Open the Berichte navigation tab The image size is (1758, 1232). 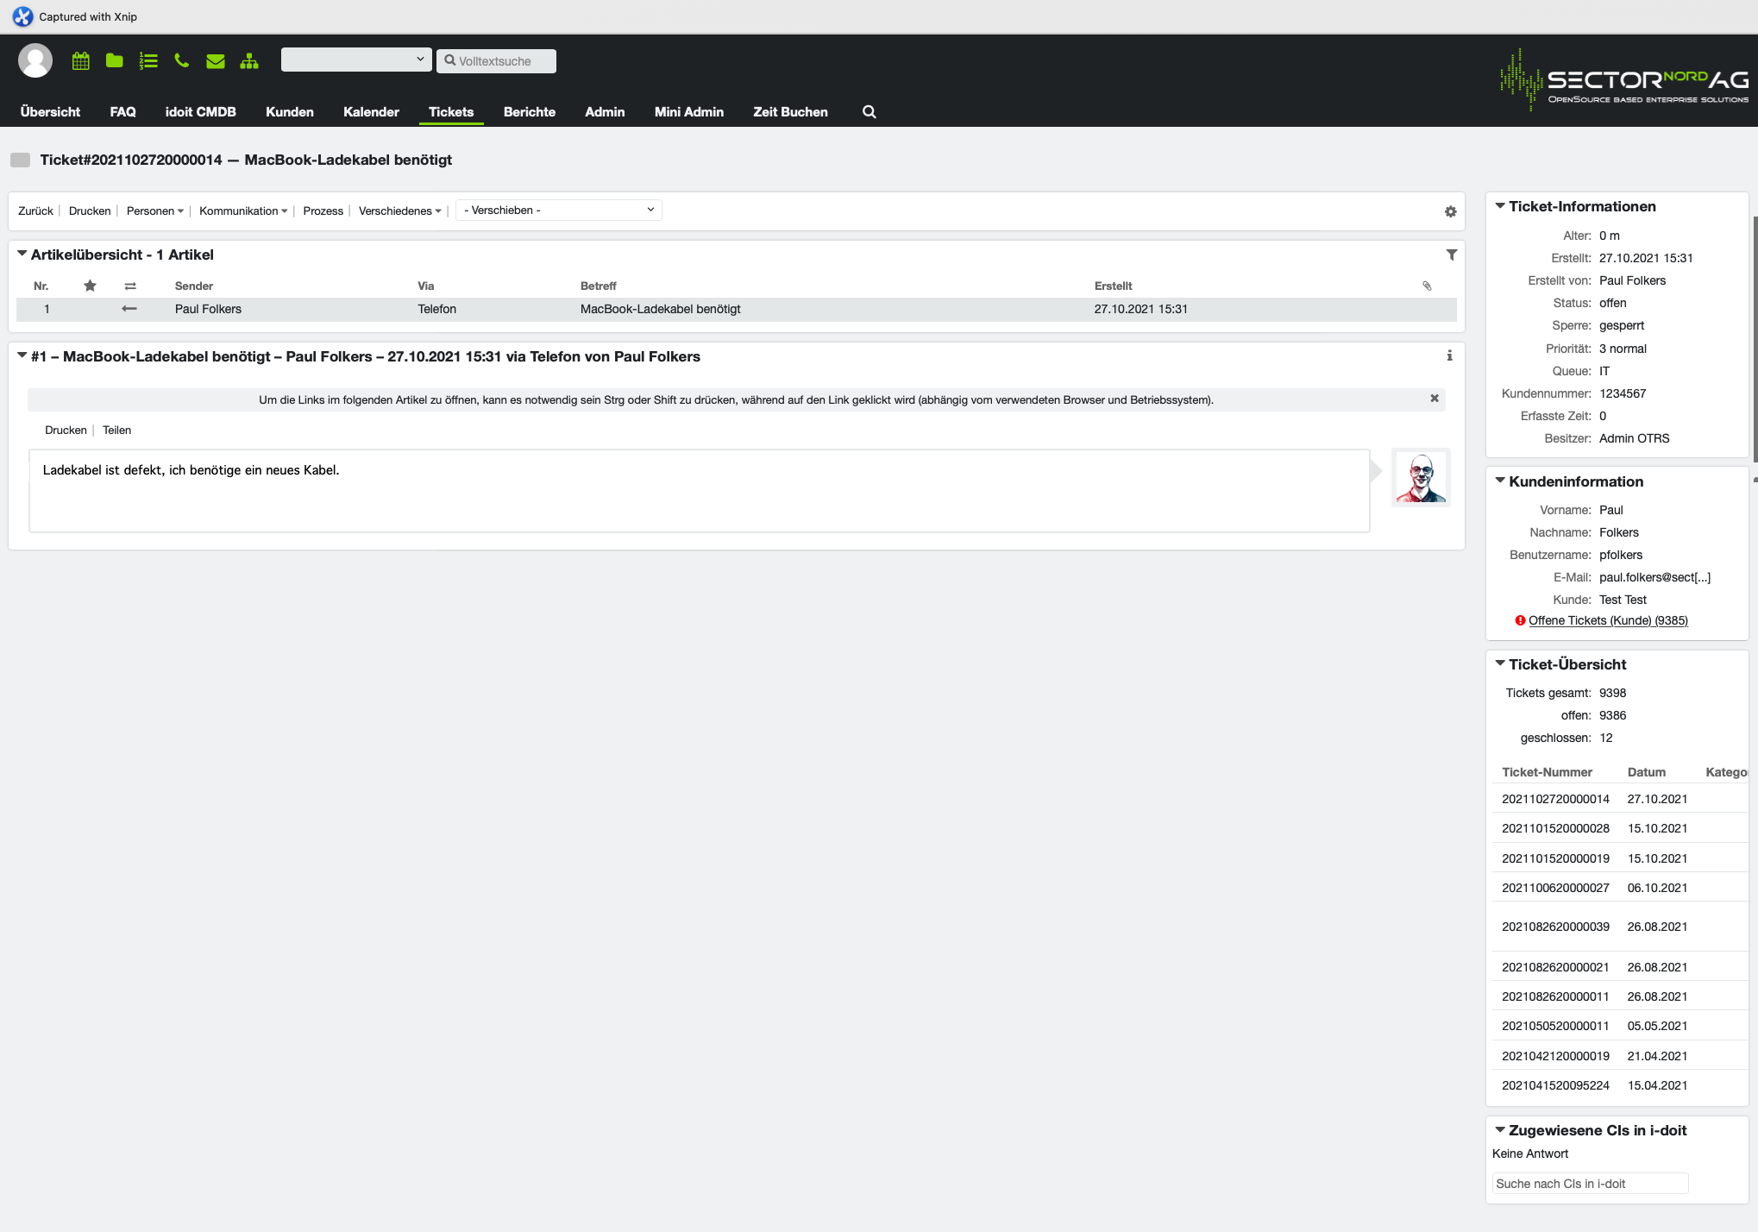(530, 112)
